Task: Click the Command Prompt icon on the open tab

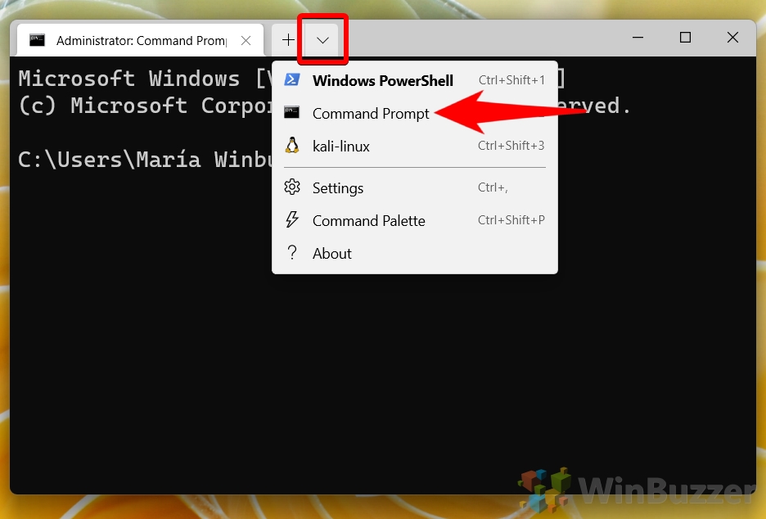Action: tap(36, 39)
